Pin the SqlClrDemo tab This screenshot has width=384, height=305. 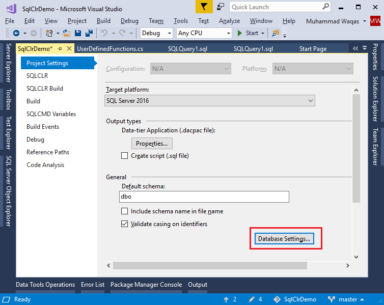click(x=60, y=49)
